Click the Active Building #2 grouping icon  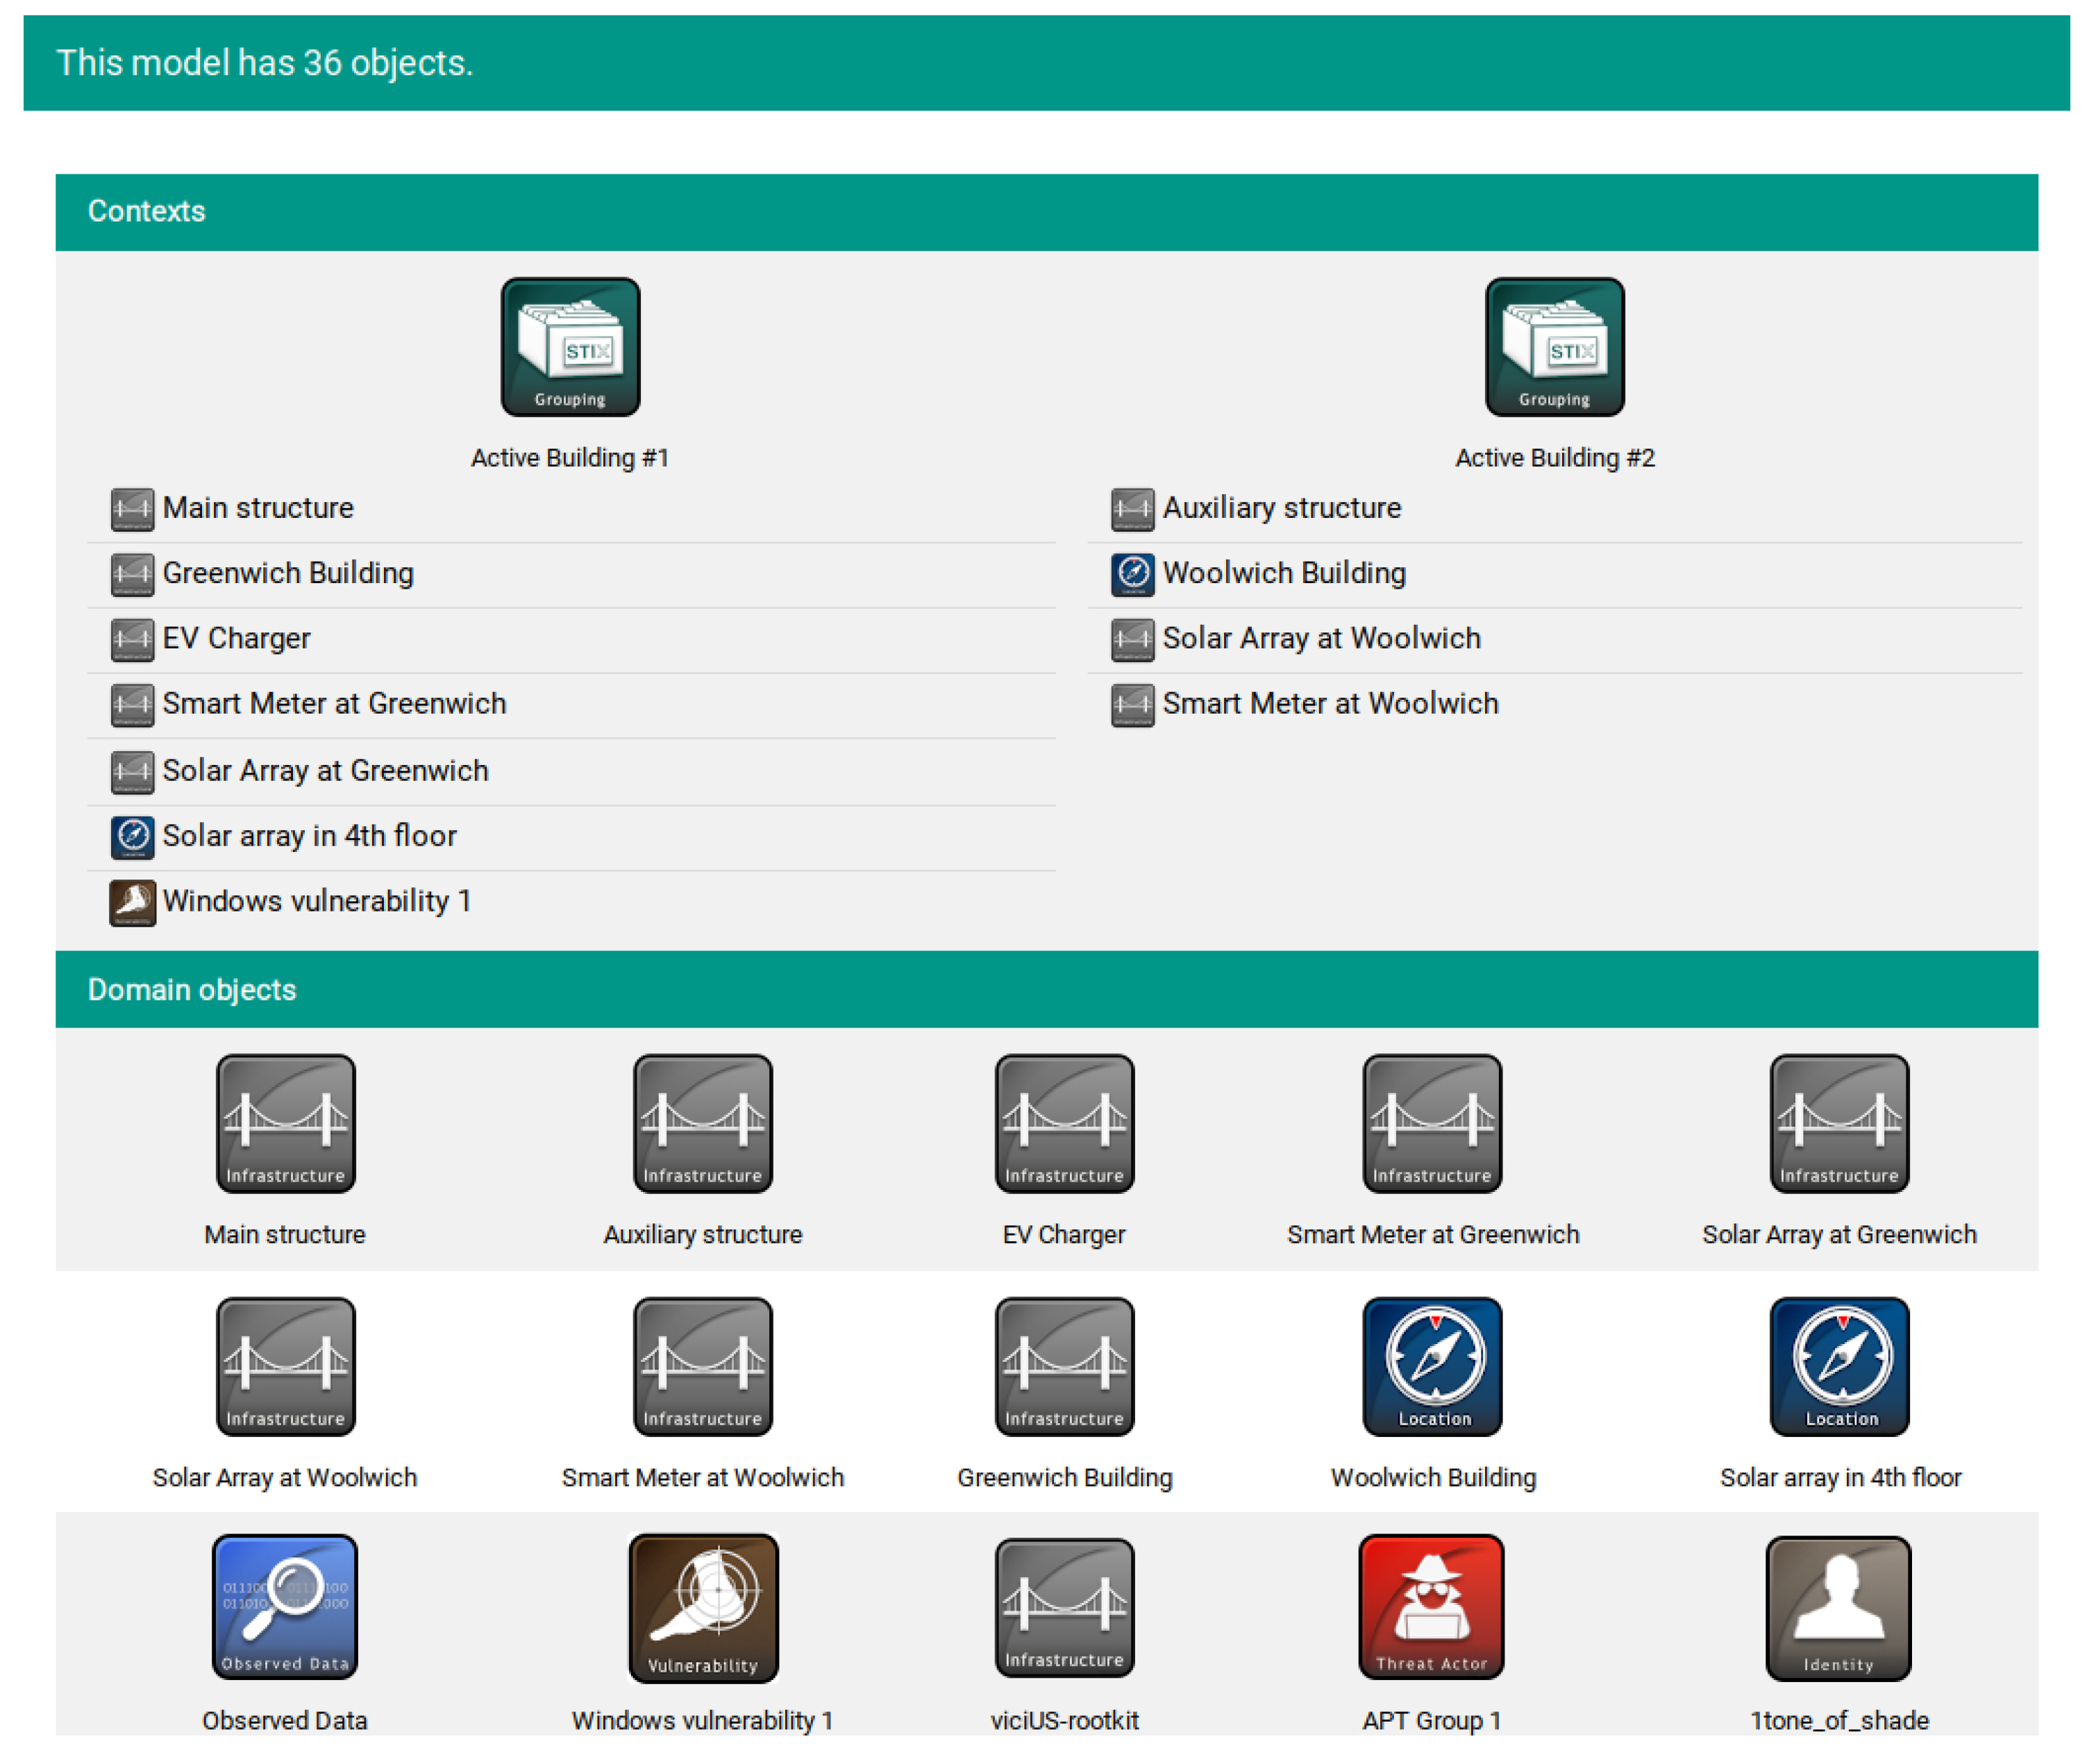1554,347
